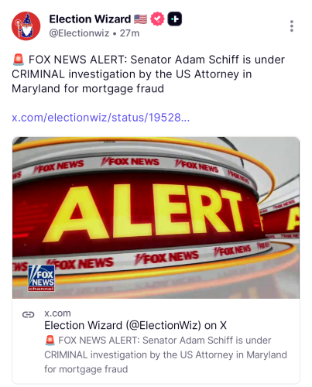Image resolution: width=312 pixels, height=387 pixels.
Task: Open the Election Wizard display name
Action: pos(90,19)
